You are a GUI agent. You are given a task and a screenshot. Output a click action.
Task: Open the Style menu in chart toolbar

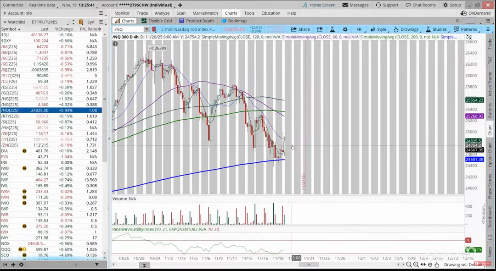pos(378,29)
